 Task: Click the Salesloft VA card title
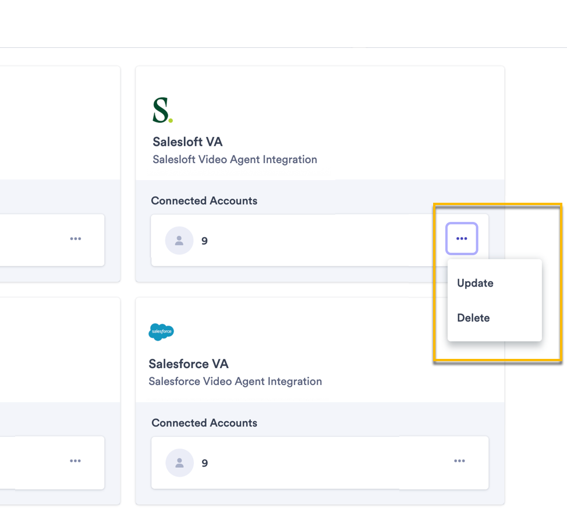187,142
